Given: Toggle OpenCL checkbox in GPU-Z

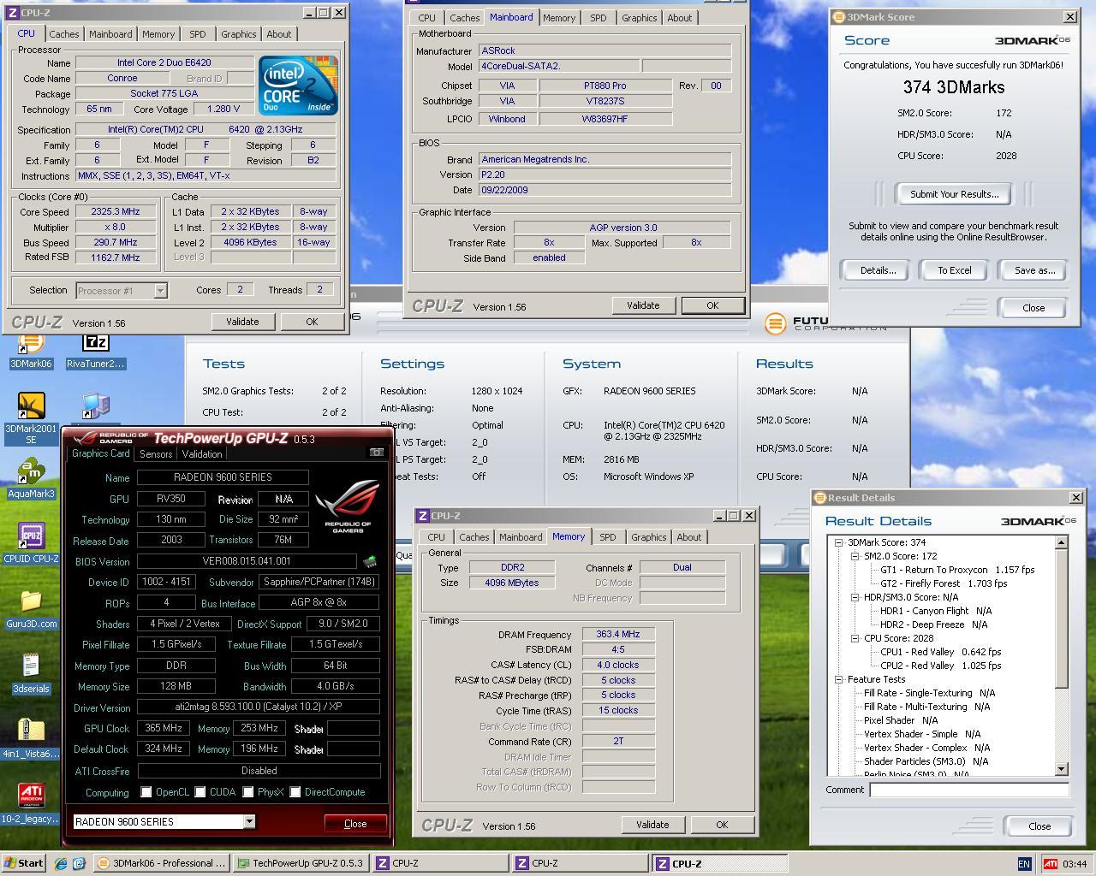Looking at the screenshot, I should tap(146, 792).
